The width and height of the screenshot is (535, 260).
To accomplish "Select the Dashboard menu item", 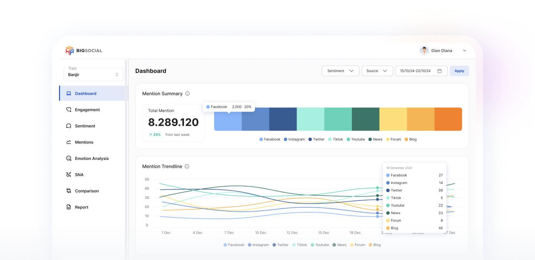I will 85,94.
